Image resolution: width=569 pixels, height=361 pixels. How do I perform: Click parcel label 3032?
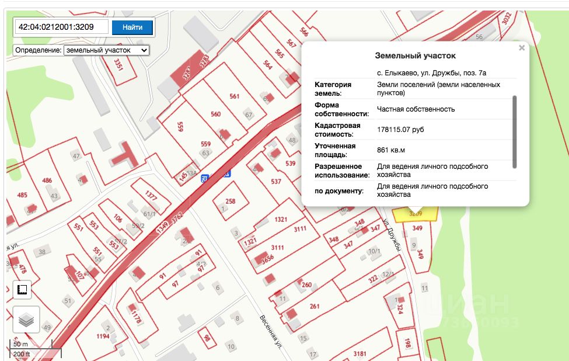507,18
